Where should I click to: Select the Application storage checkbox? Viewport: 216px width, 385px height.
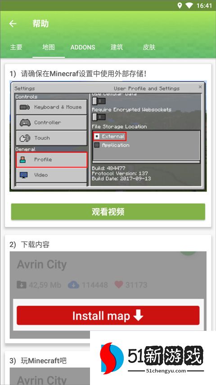point(97,145)
